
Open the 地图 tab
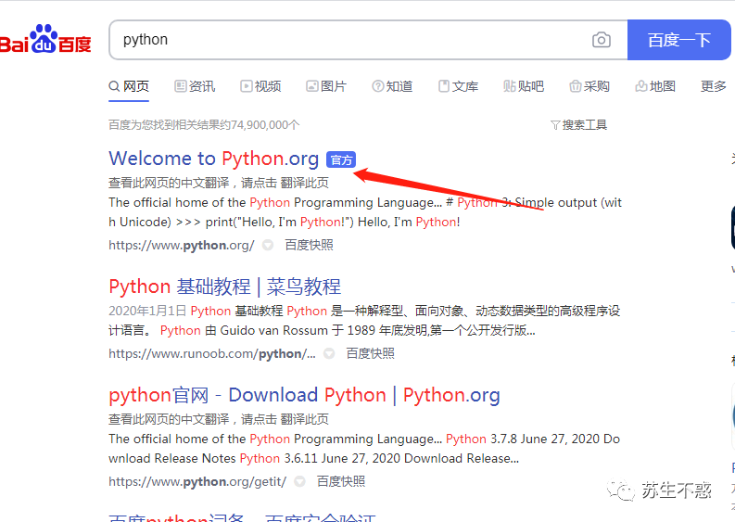click(655, 86)
